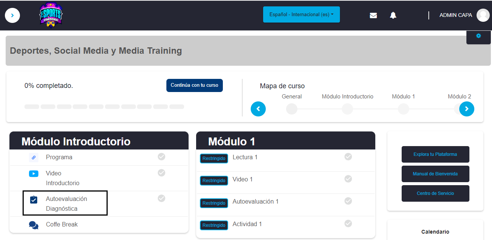
Task: Select the Módulo 1 node on course map
Action: point(404,109)
